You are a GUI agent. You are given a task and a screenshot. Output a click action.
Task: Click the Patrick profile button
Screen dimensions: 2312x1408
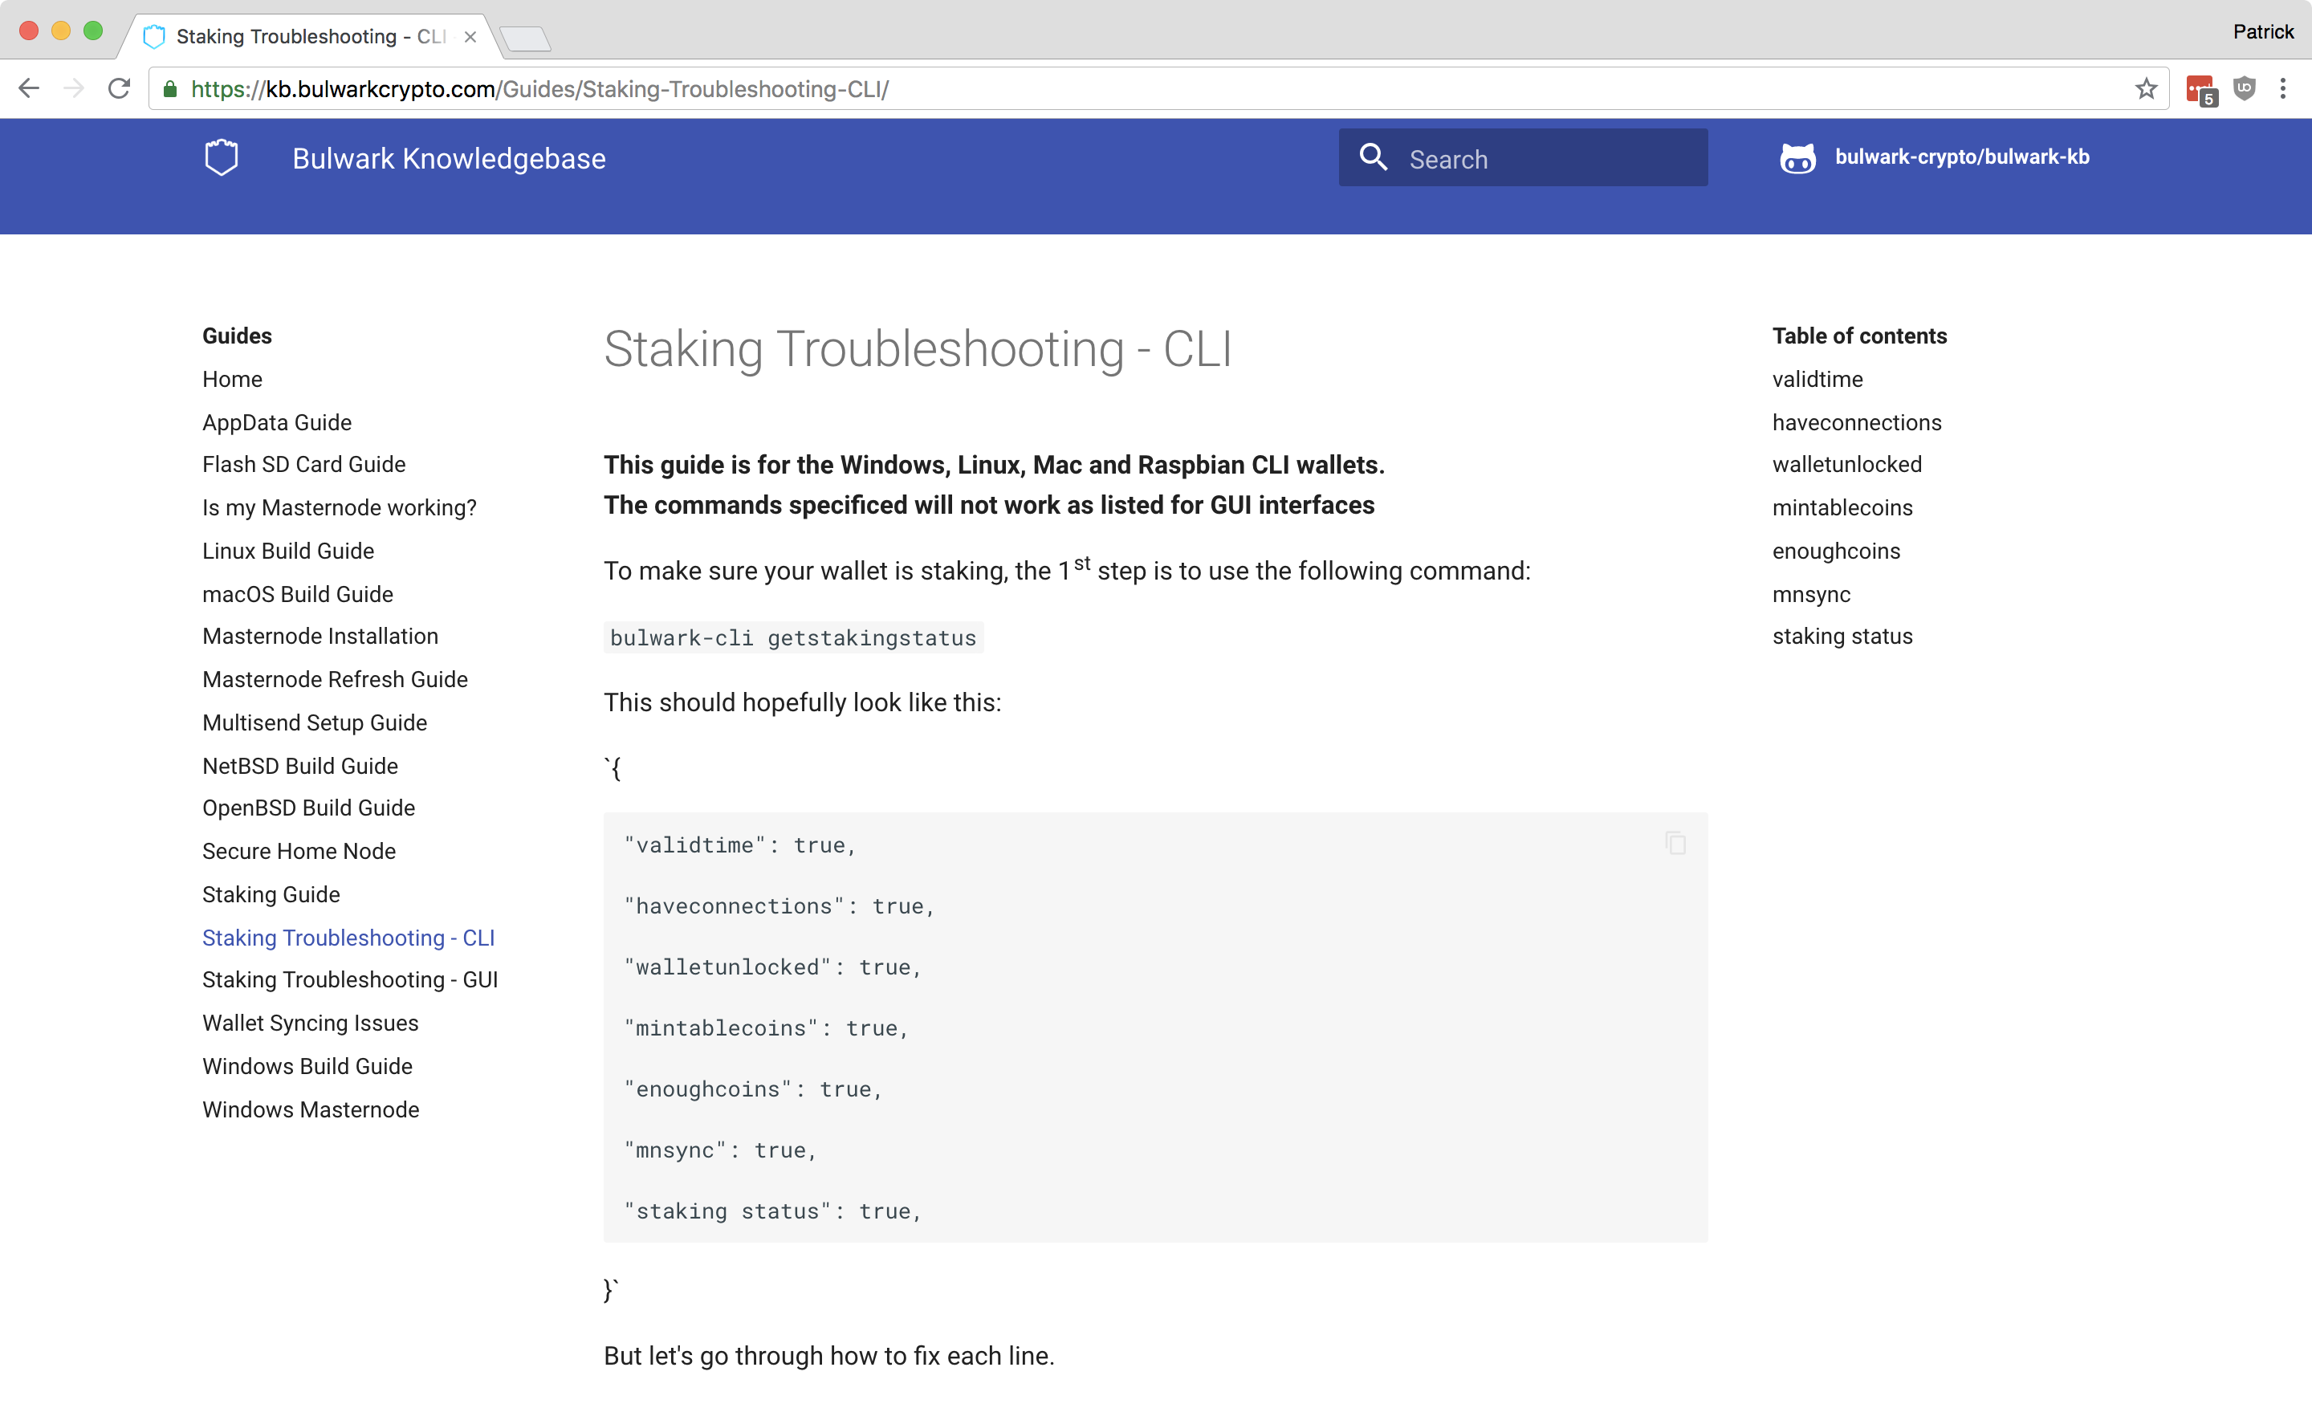pos(2262,32)
